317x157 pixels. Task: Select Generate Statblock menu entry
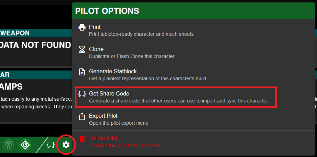tap(113, 71)
